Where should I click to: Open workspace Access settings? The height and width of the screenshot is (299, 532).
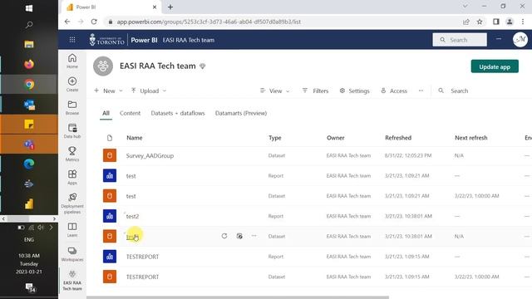[394, 91]
